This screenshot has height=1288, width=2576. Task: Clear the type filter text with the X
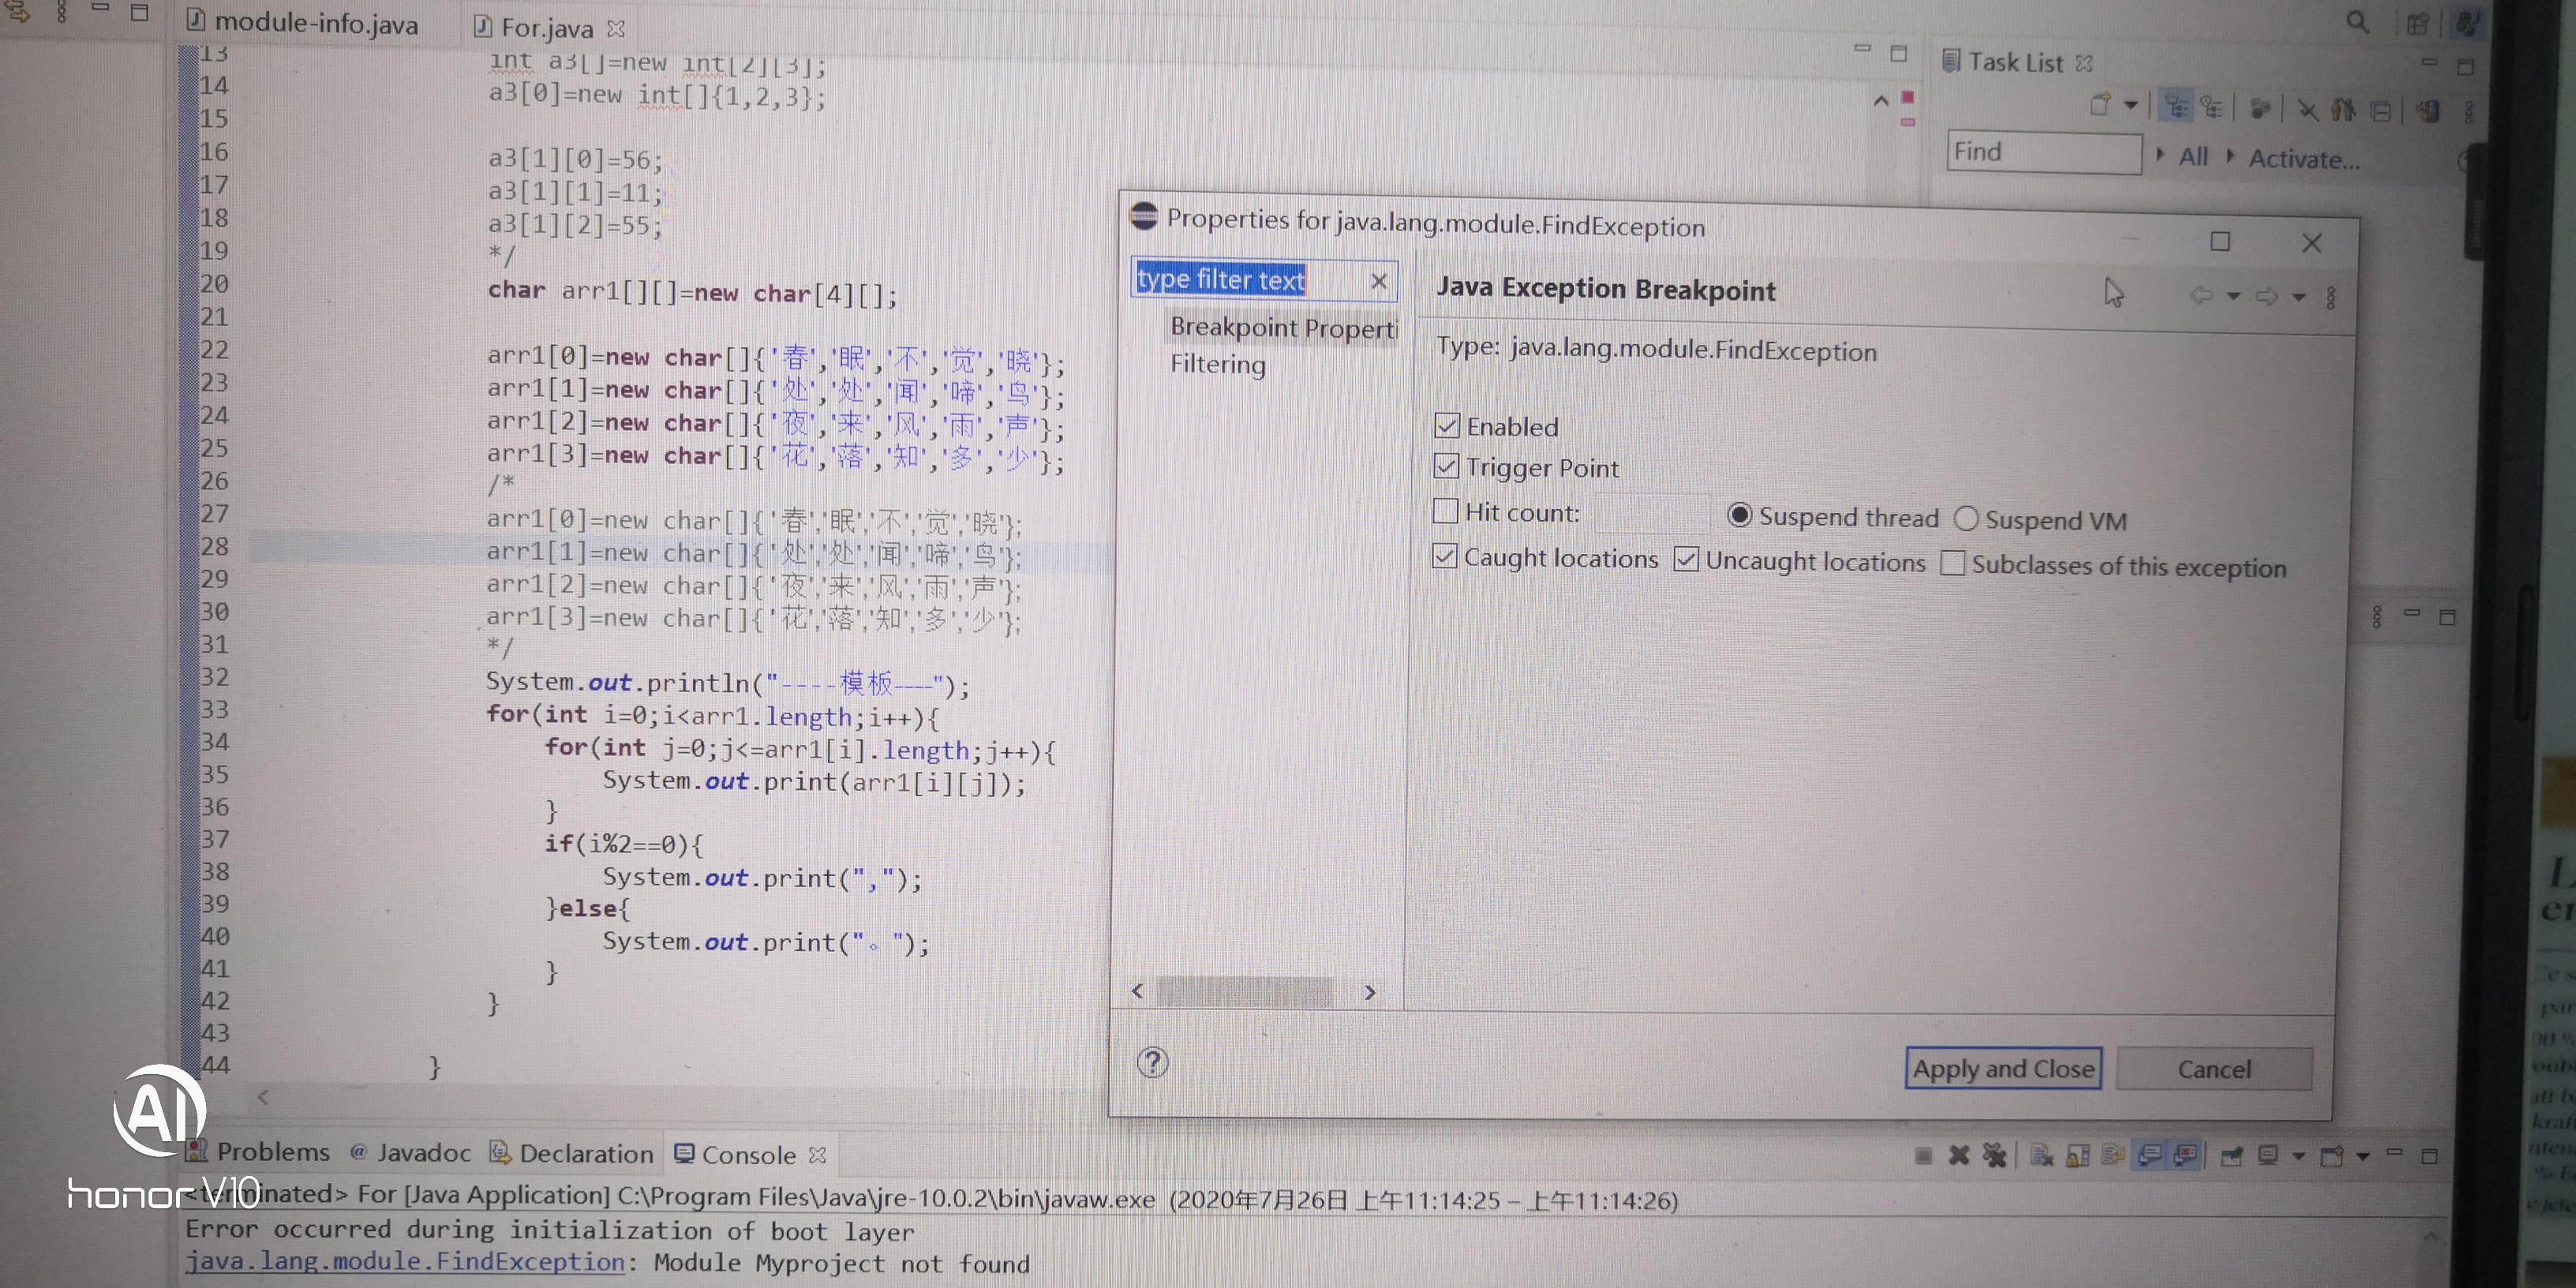pos(1379,281)
